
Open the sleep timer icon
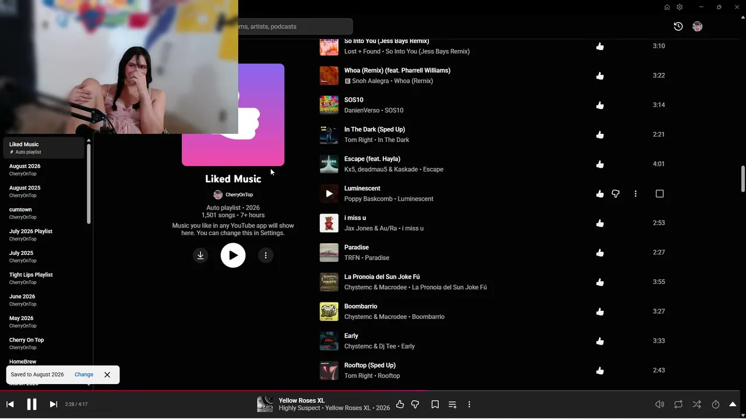click(x=716, y=404)
